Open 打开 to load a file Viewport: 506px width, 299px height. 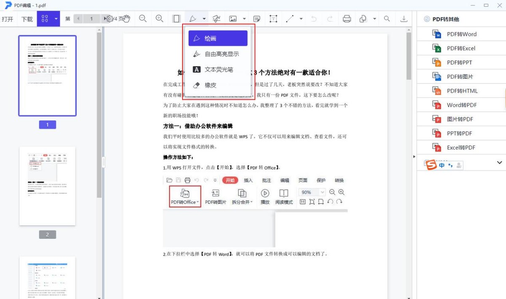[x=8, y=19]
